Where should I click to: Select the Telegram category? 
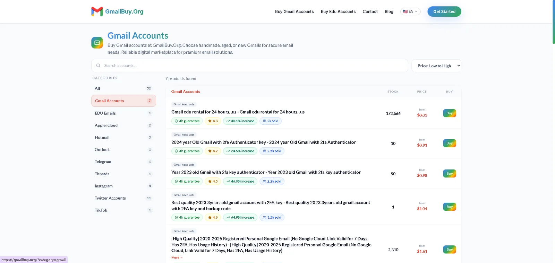(123, 162)
